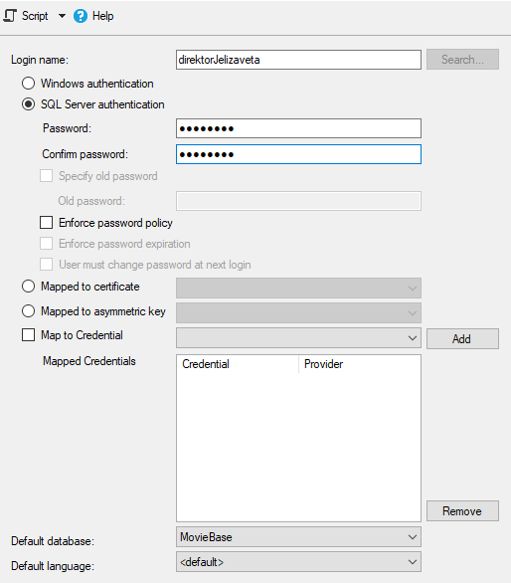511x583 pixels.
Task: Open the Script dropdown arrow
Action: (x=62, y=16)
